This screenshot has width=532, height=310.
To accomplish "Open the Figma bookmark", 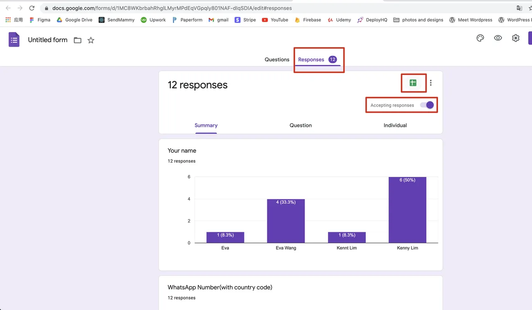I will 40,20.
